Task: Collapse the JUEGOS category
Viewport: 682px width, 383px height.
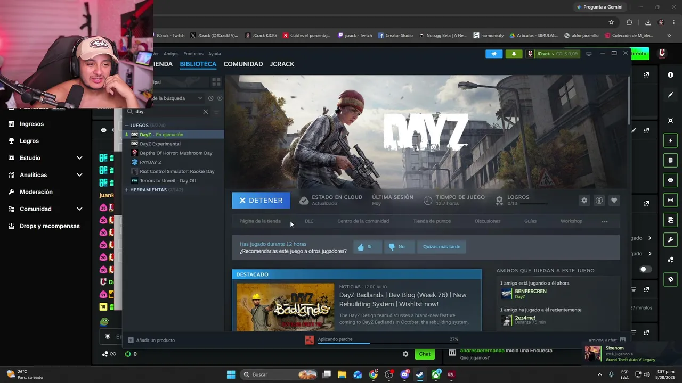Action: point(127,126)
